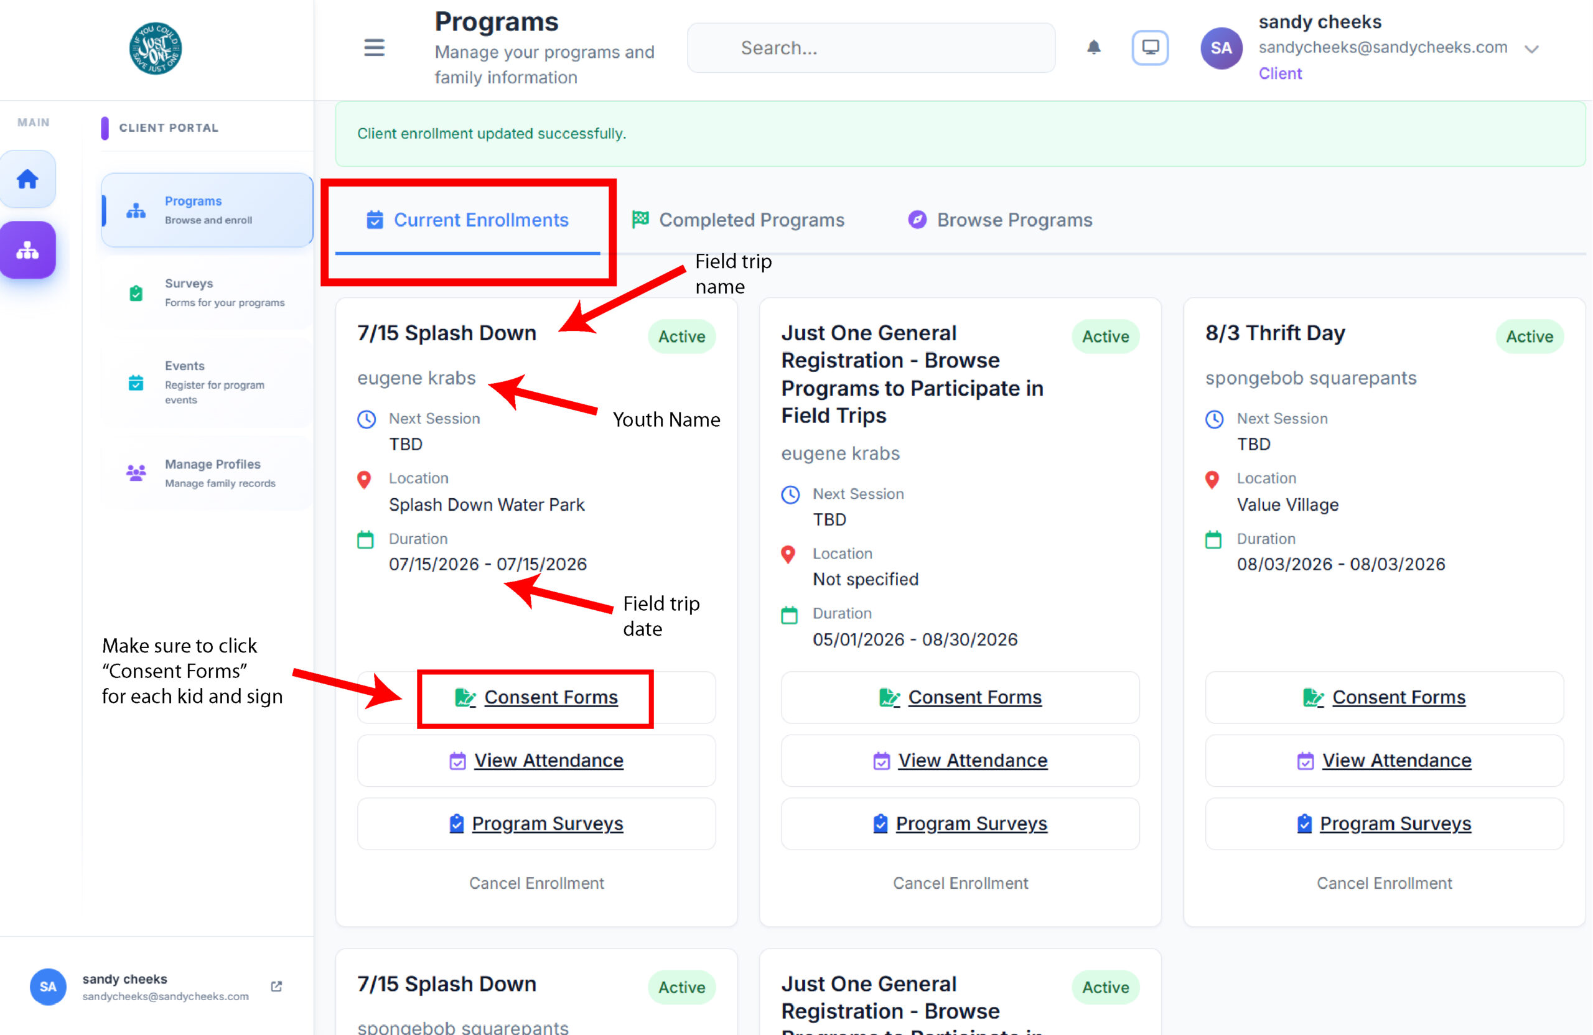The image size is (1593, 1035).
Task: Open Program Surveys for 8/3 Thrift Day
Action: click(1384, 823)
